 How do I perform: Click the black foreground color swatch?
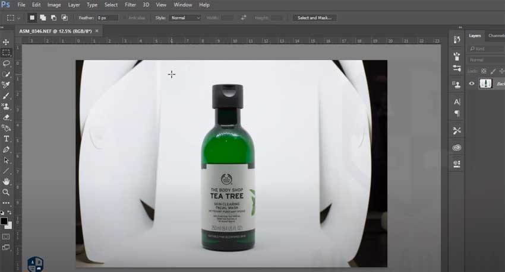[x=4, y=221]
